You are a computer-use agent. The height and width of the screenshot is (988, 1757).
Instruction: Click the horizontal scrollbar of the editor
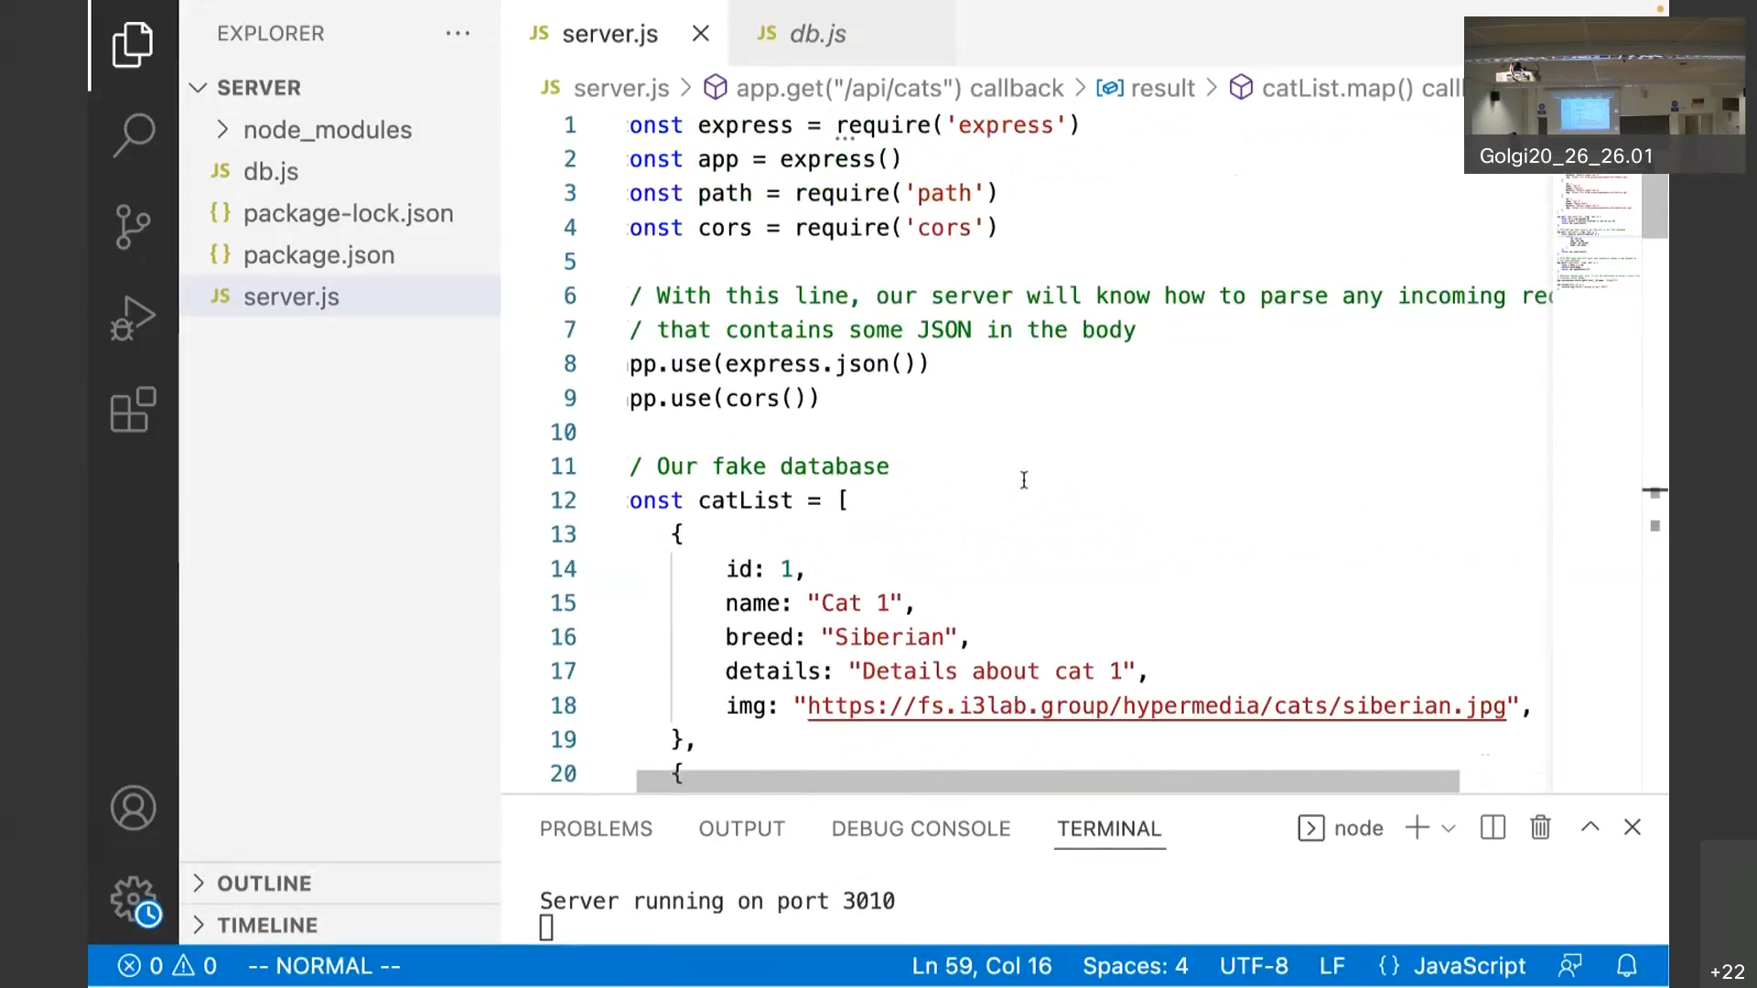click(1047, 781)
